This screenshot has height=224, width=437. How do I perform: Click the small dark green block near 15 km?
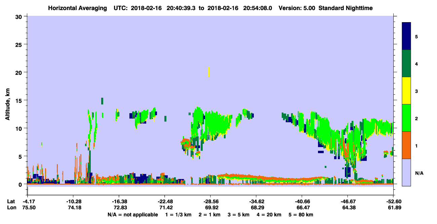click(x=102, y=101)
